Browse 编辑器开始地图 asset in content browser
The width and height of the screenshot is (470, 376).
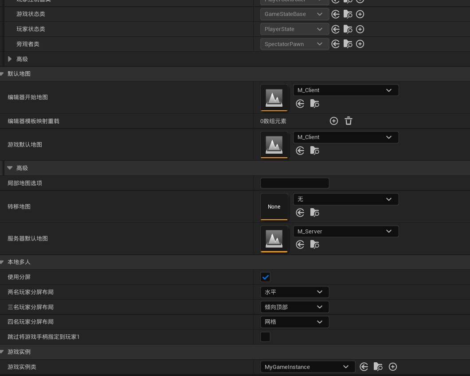click(315, 104)
